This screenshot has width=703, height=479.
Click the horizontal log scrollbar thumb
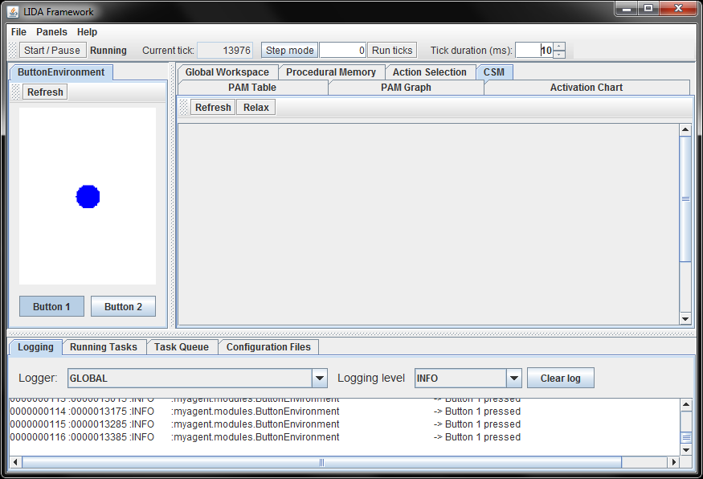tap(321, 462)
